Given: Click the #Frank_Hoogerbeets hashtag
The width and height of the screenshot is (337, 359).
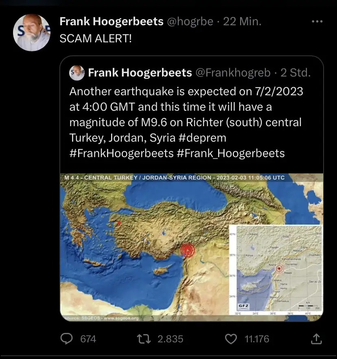Looking at the screenshot, I should (231, 153).
